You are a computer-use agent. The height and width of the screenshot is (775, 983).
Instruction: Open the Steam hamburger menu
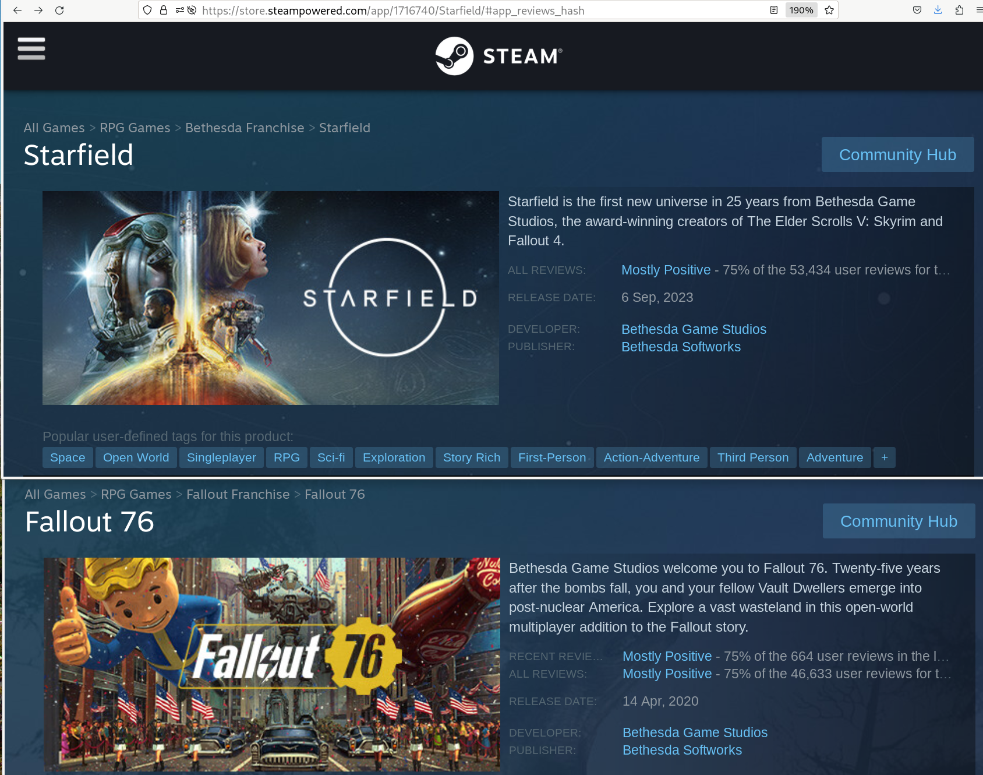31,48
